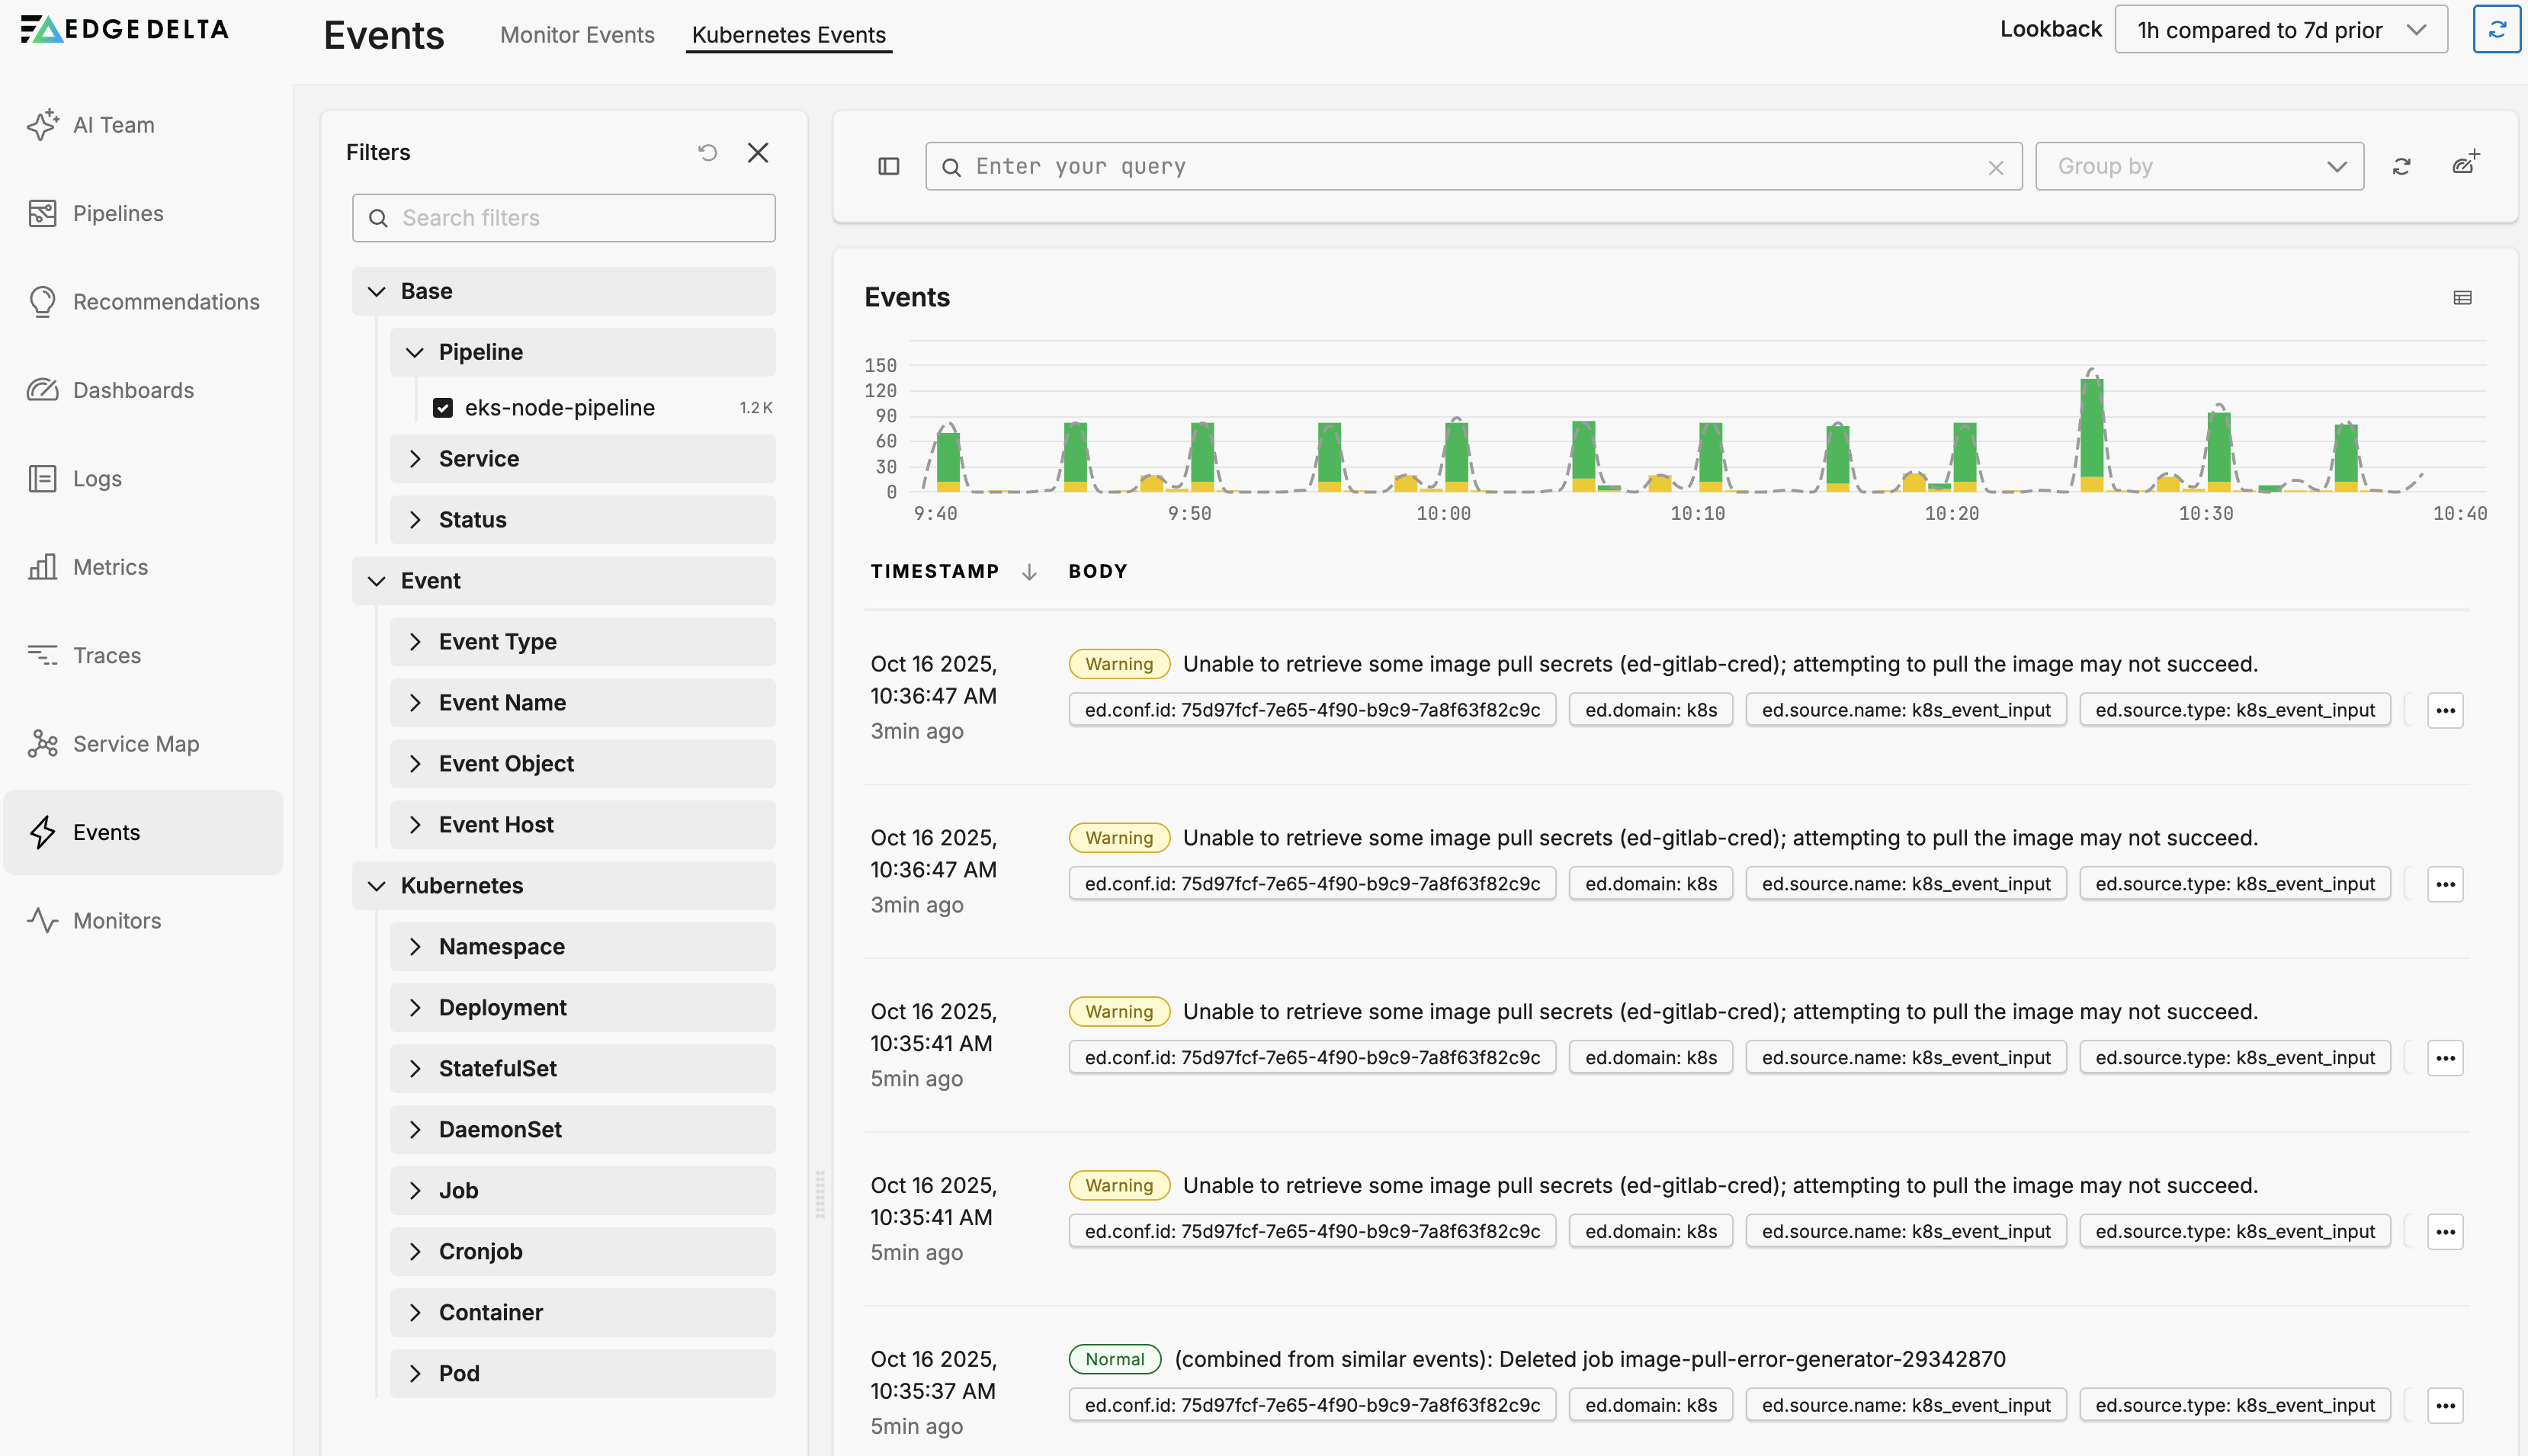Switch to the Monitor Events tab
Viewport: 2528px width, 1456px height.
pos(577,35)
